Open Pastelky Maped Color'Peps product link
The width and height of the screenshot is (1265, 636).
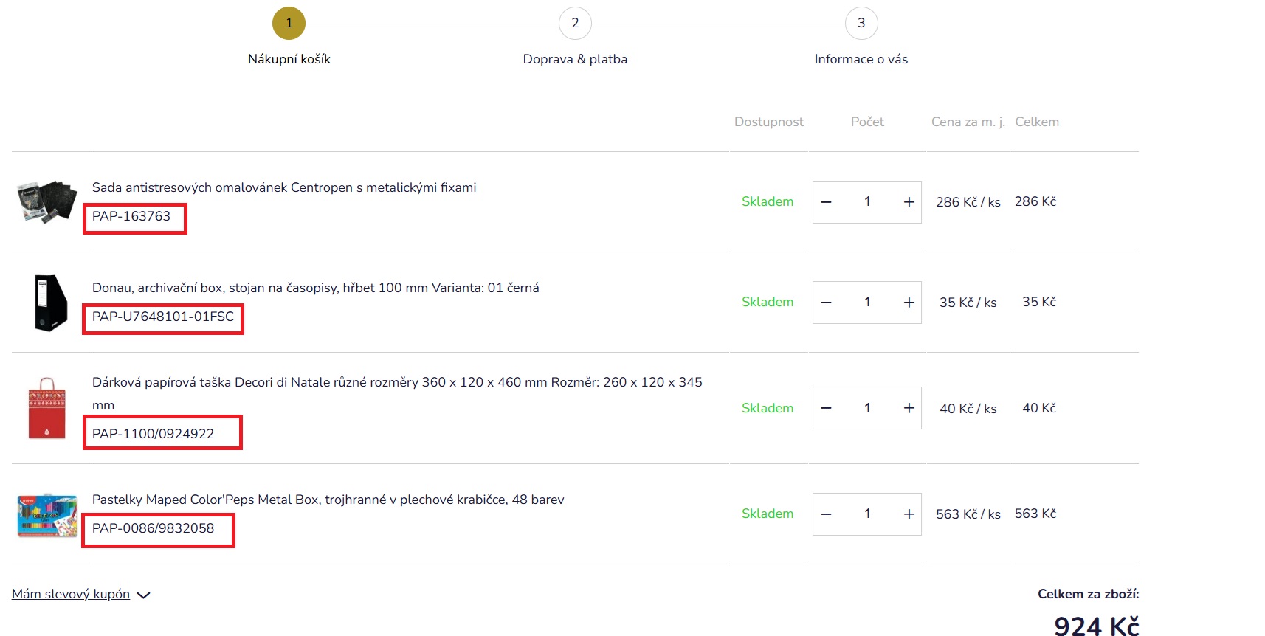click(328, 500)
